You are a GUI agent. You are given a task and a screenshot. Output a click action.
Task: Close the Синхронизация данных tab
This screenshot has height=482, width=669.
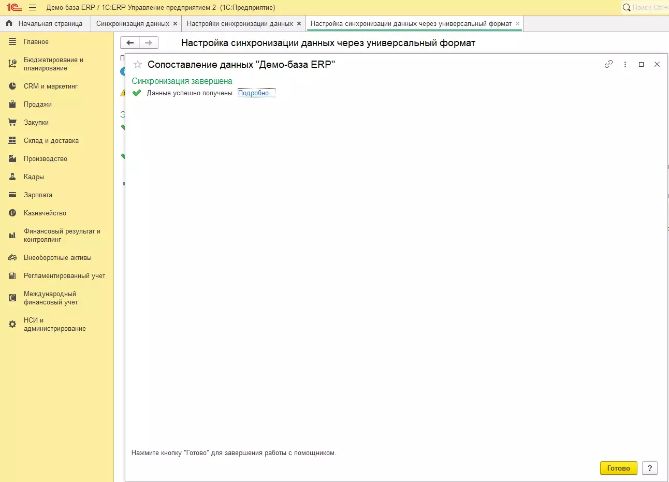coord(176,24)
